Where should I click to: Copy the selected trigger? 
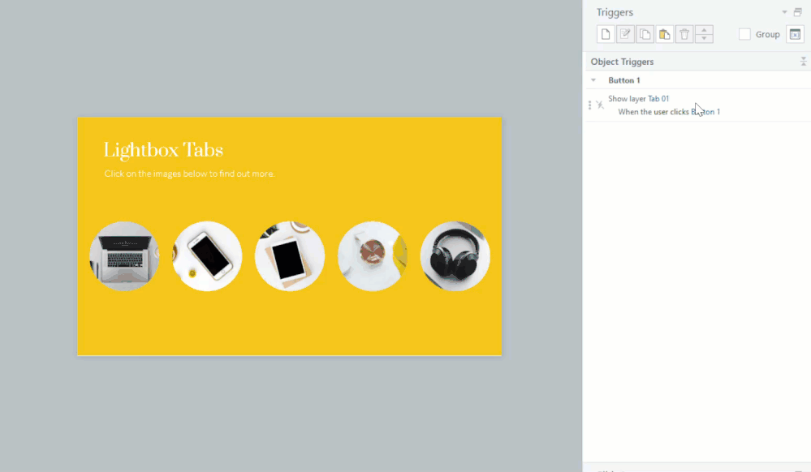pos(645,34)
